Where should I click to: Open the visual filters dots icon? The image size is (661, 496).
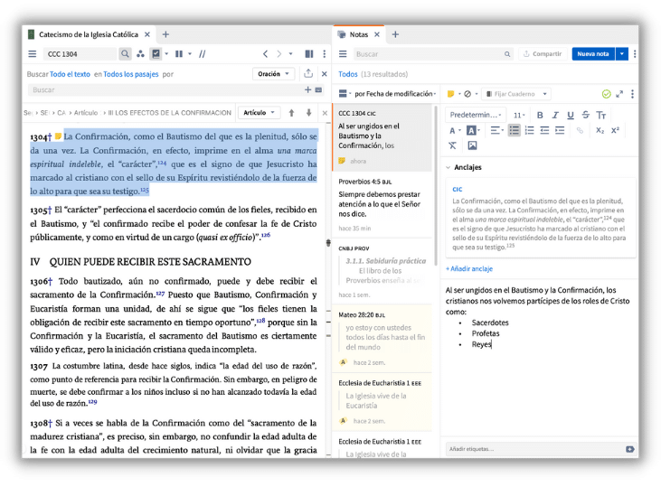click(140, 54)
